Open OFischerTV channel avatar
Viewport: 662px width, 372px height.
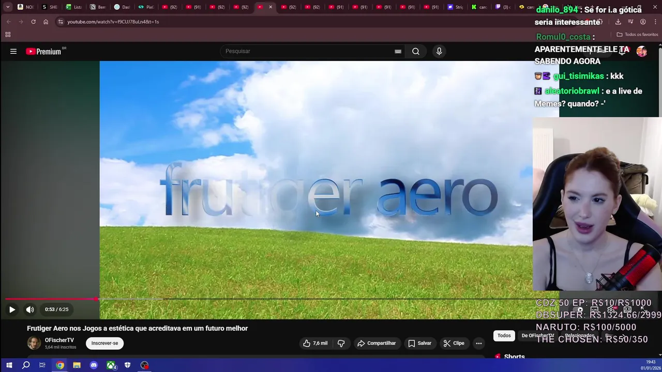click(x=34, y=343)
